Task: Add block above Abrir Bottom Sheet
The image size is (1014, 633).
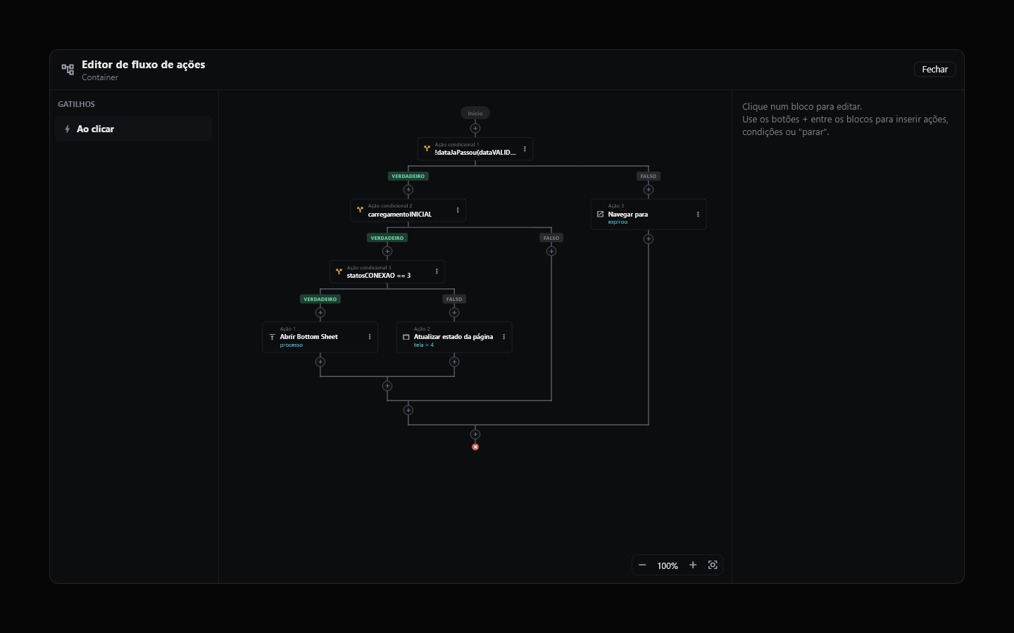Action: coord(320,313)
